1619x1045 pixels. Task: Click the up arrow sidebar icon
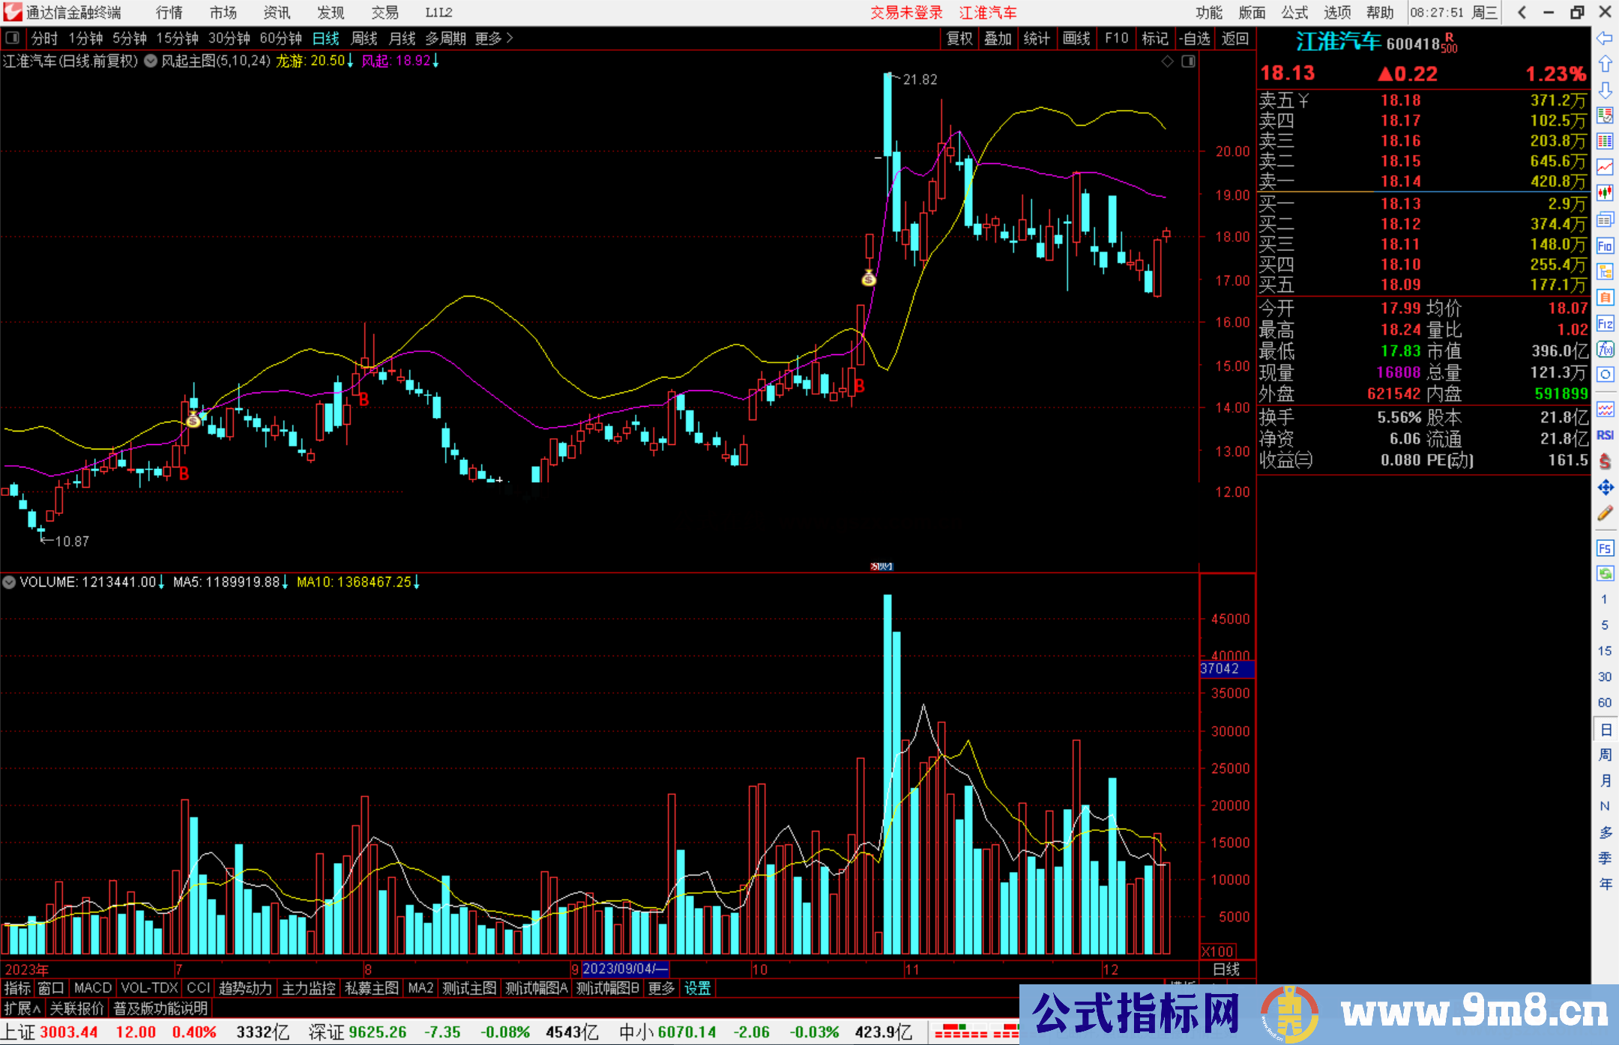click(1605, 64)
